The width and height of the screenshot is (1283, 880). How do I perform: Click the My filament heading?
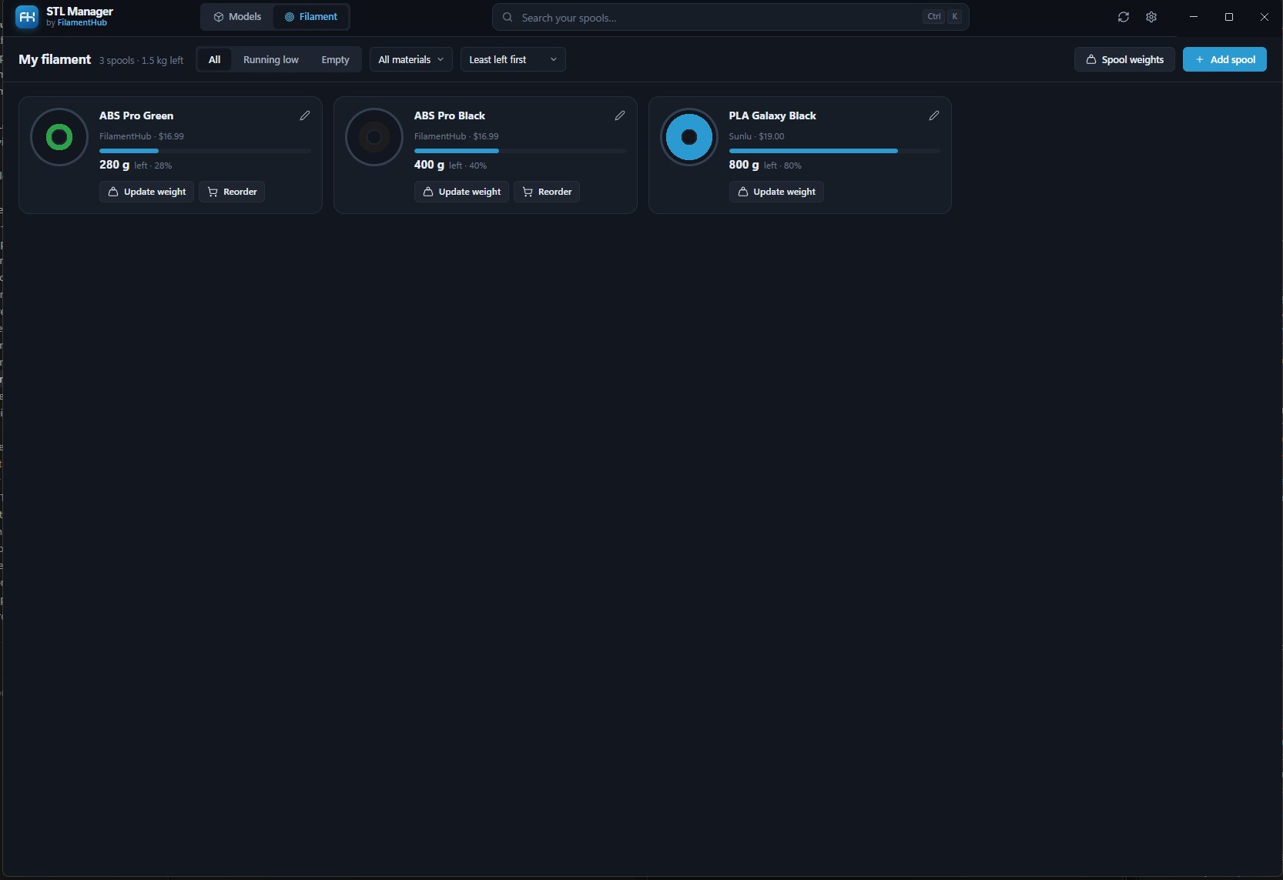pyautogui.click(x=55, y=59)
